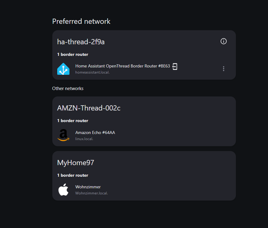The width and height of the screenshot is (268, 228).
Task: Click '1 border router' label under ha-thread-2f9a
Action: [x=73, y=54]
